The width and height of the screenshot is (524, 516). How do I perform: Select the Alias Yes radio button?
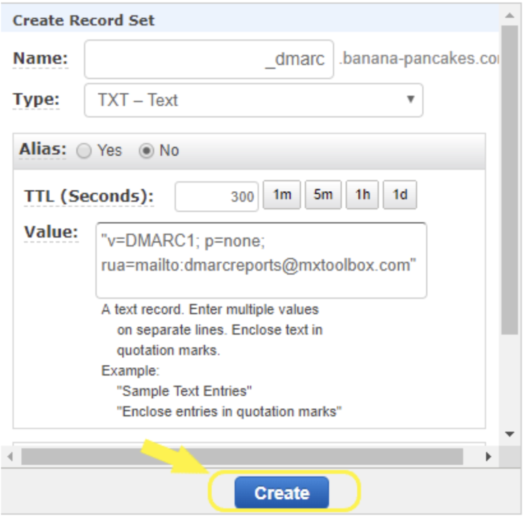(x=84, y=151)
